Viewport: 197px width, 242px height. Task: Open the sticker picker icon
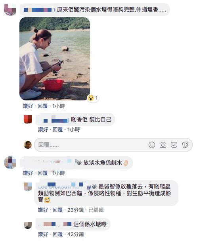pyautogui.click(x=185, y=145)
